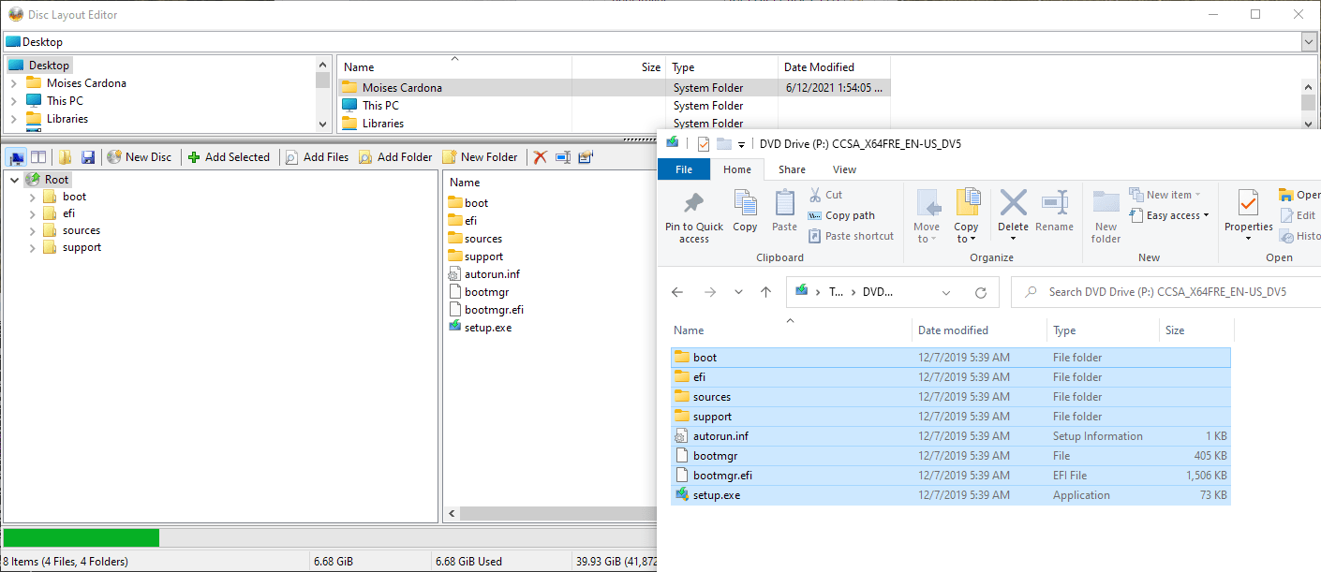
Task: Go up one level in File Explorer
Action: pos(765,292)
